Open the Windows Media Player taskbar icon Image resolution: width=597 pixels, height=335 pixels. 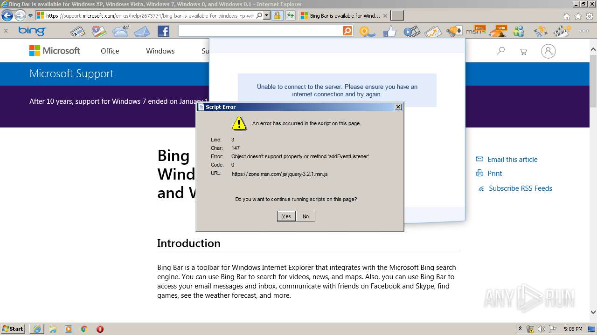(x=69, y=329)
